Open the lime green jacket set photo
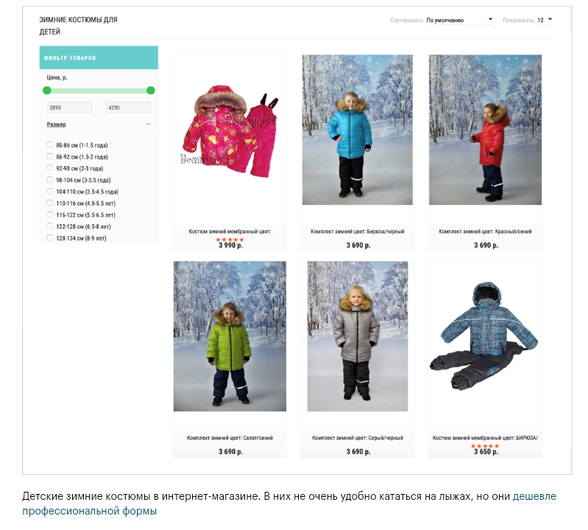The width and height of the screenshot is (588, 530). [x=230, y=337]
